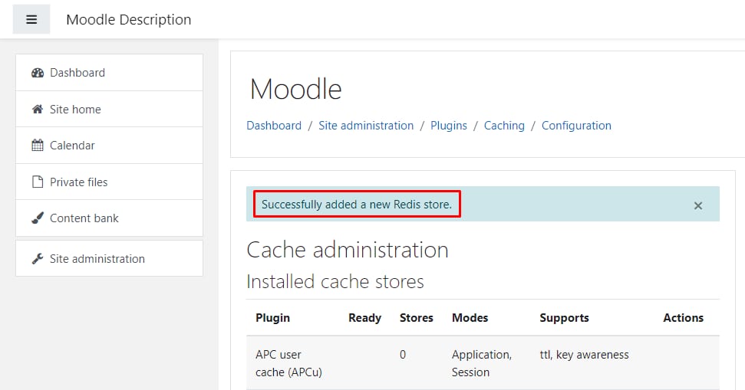Click the Moodle Description site title
Image resolution: width=745 pixels, height=390 pixels.
click(x=129, y=19)
